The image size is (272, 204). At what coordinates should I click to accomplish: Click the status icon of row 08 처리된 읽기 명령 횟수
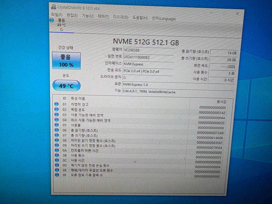point(57,140)
